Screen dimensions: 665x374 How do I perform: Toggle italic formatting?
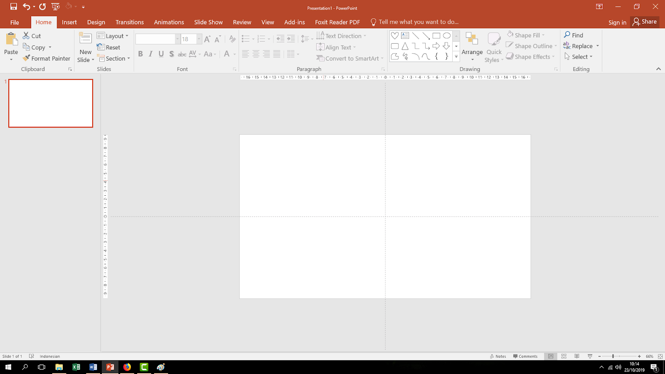click(x=150, y=54)
